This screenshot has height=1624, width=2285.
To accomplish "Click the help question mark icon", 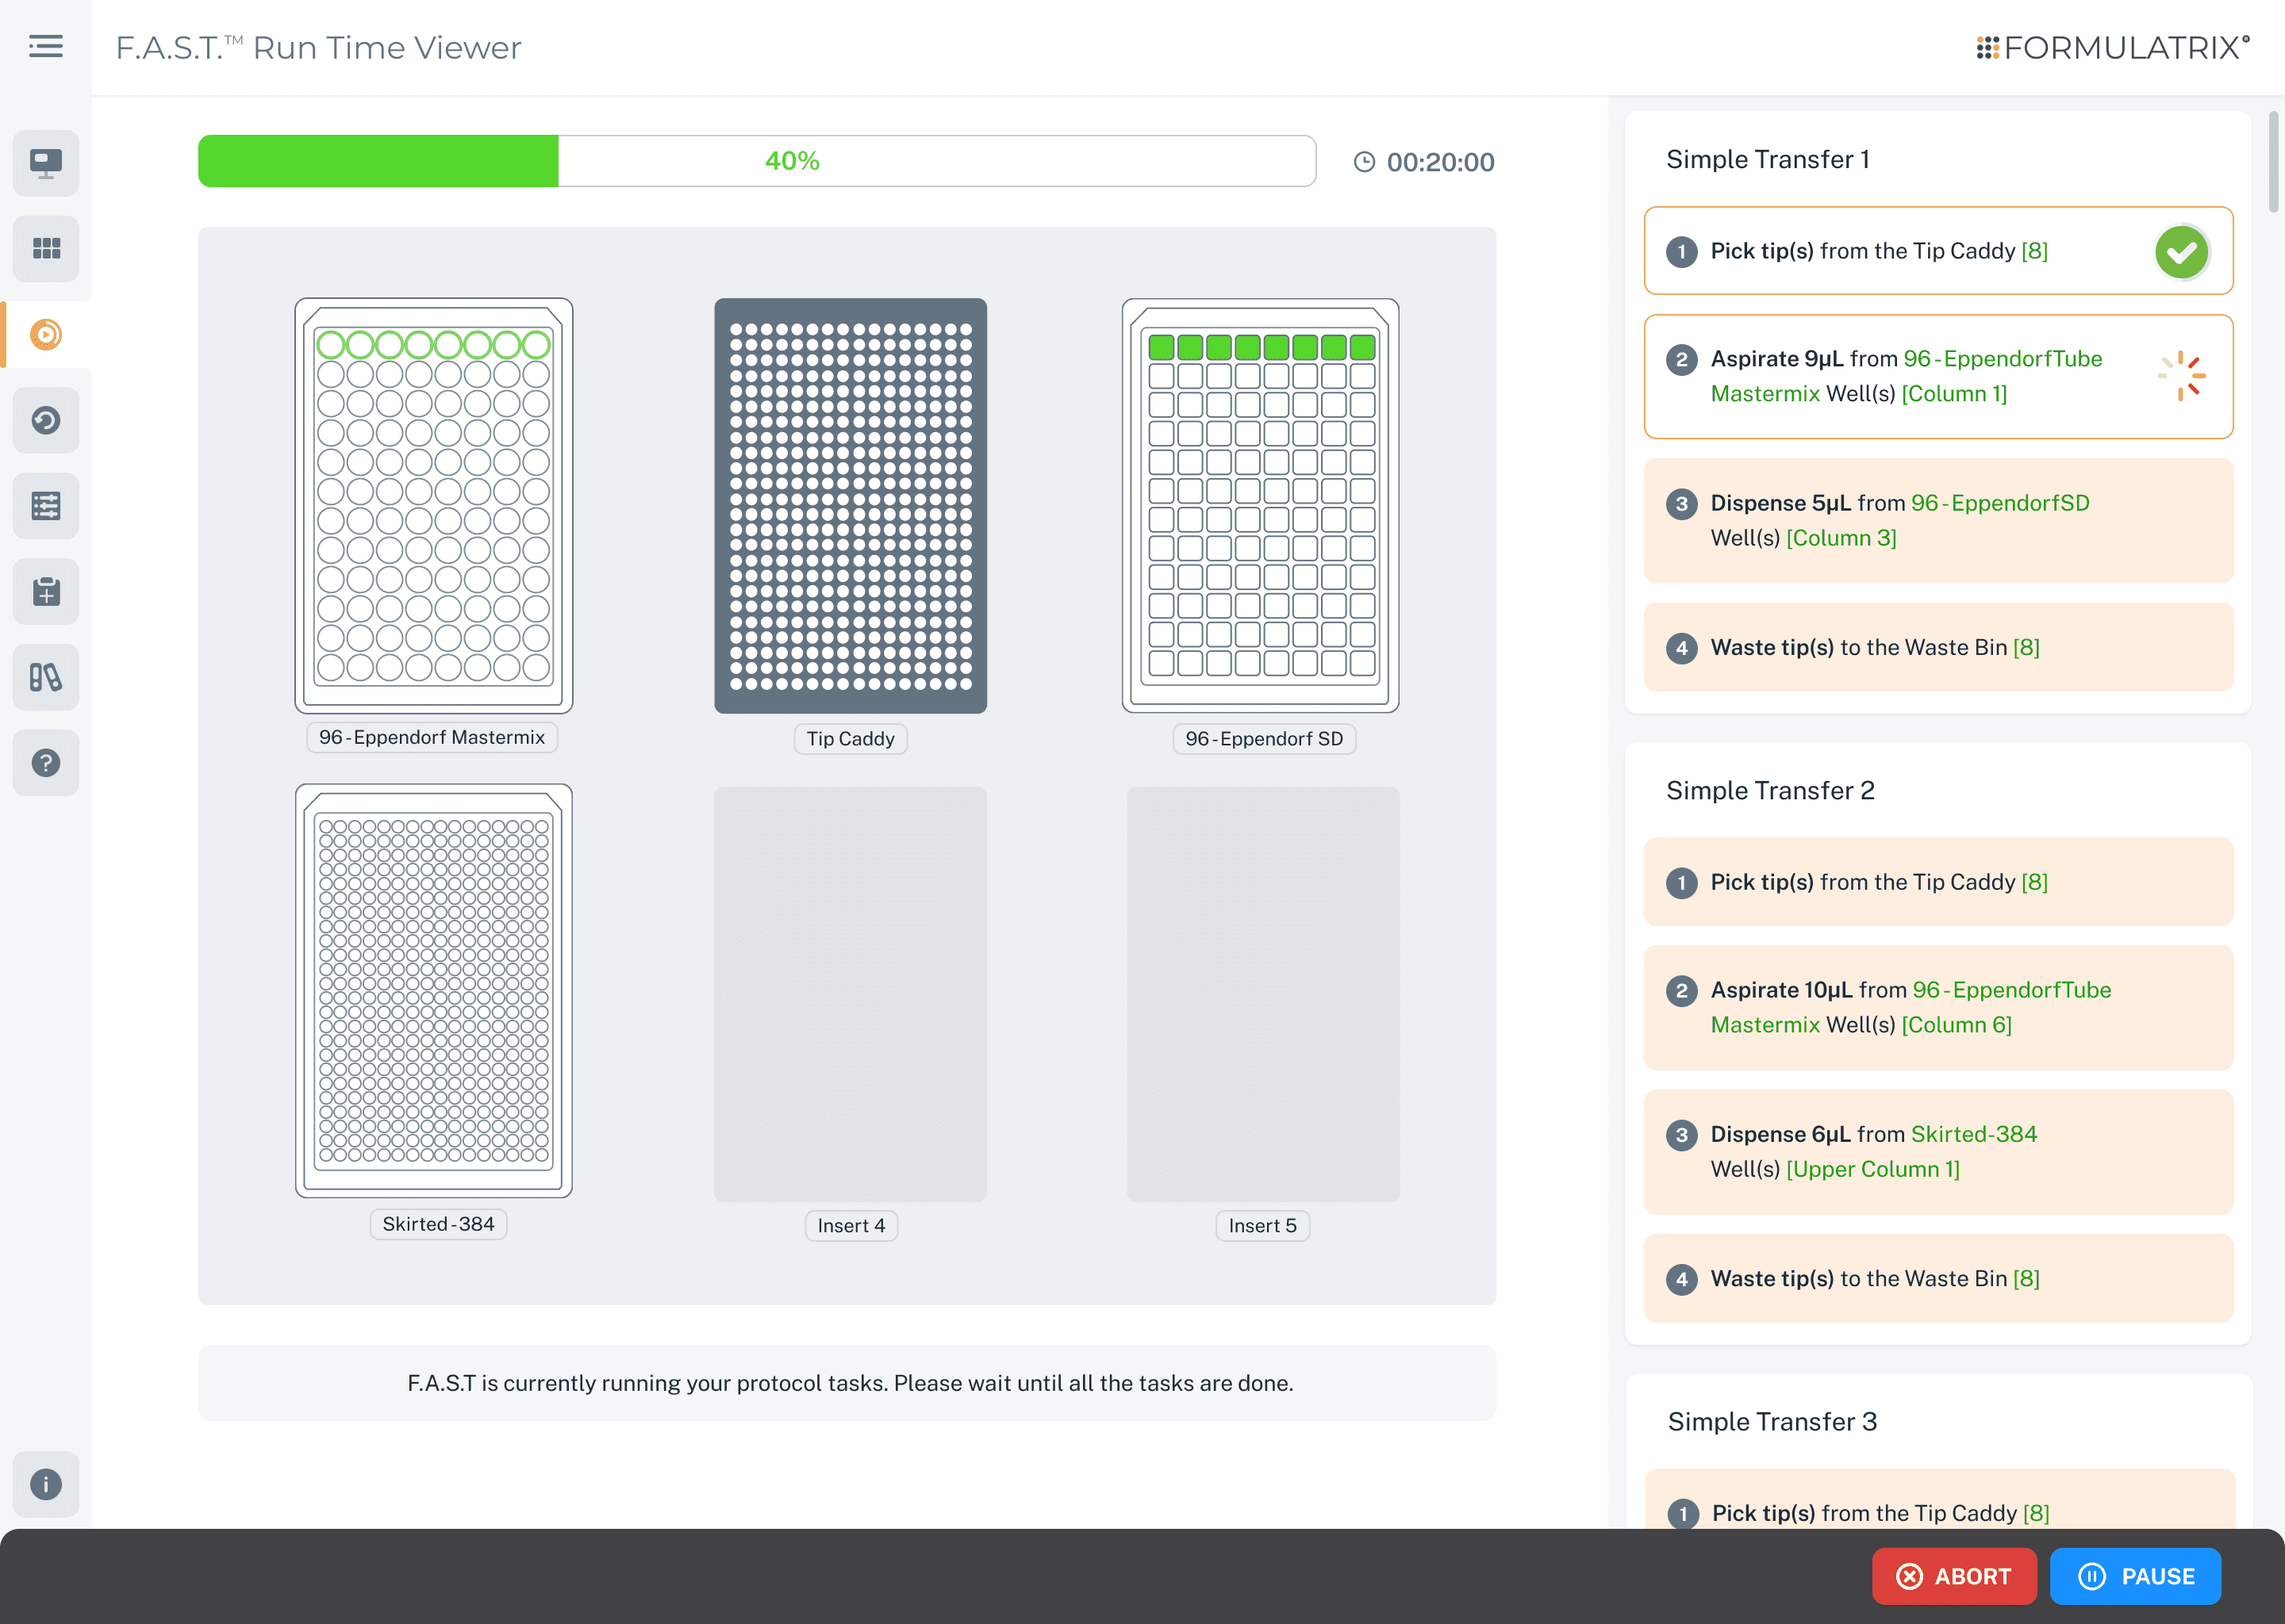I will tap(46, 763).
